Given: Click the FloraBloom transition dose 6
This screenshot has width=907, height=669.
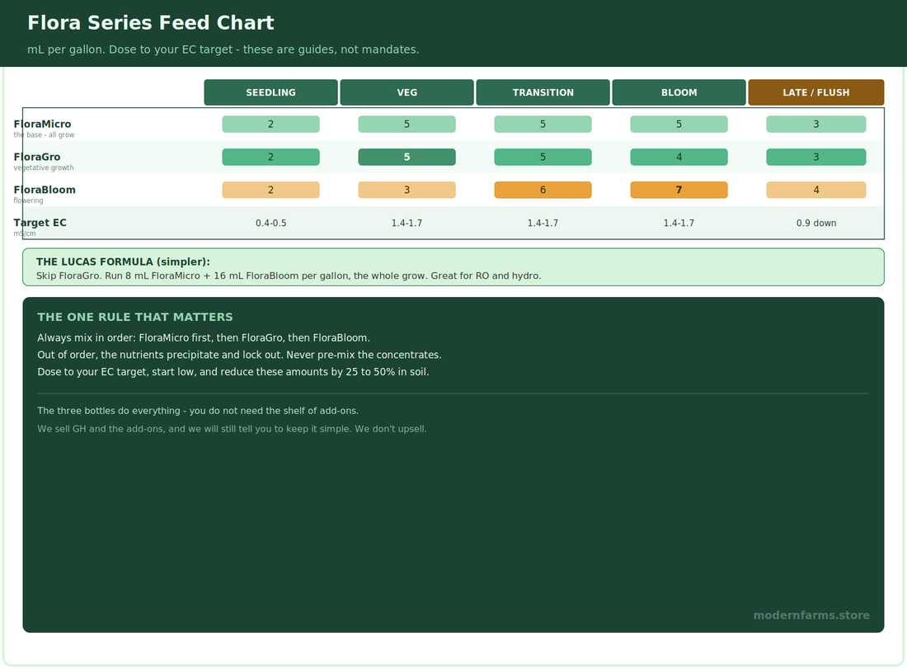Looking at the screenshot, I should [x=543, y=190].
